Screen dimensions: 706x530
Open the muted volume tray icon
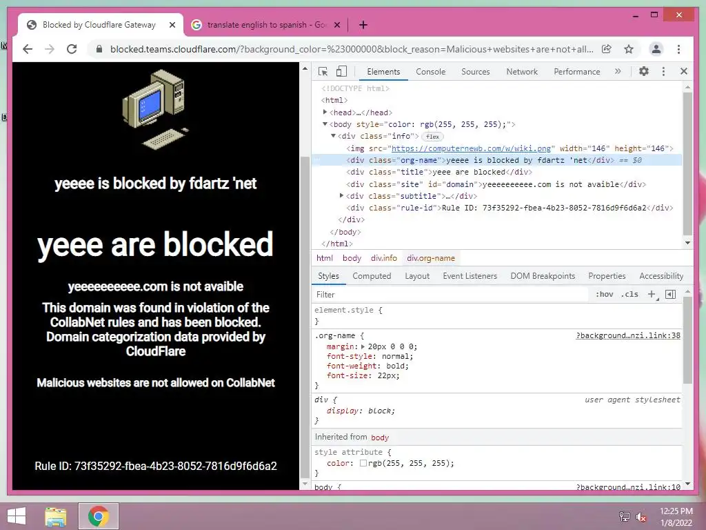click(641, 517)
